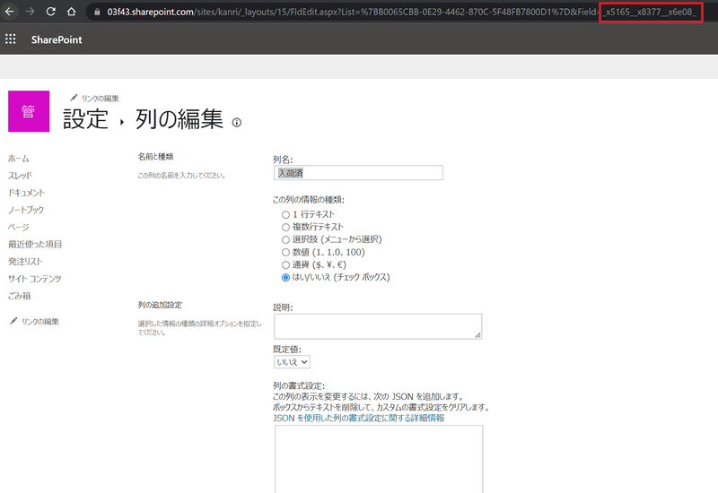
Task: Choose 選択肢 (メニューから選択) radio button
Action: click(285, 240)
